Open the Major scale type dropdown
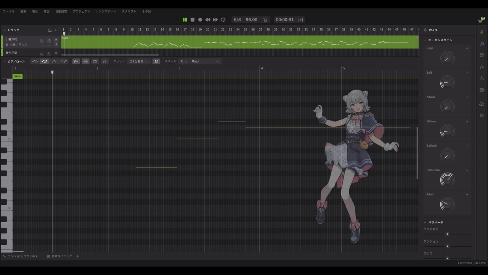This screenshot has height=275, width=488. pos(205,61)
